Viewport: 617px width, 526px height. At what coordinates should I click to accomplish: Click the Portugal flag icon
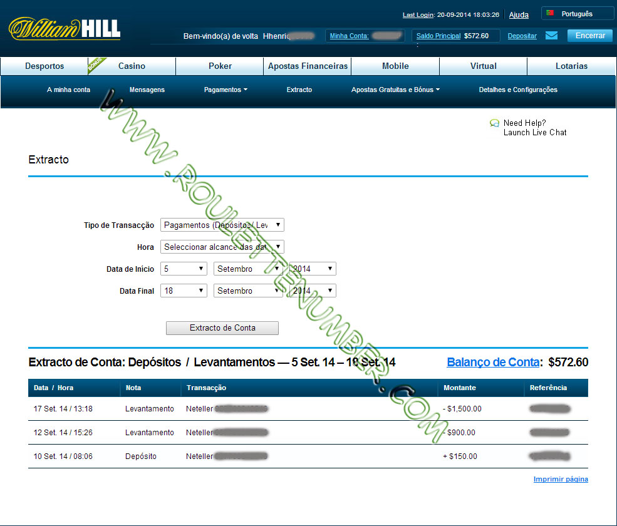pyautogui.click(x=550, y=13)
